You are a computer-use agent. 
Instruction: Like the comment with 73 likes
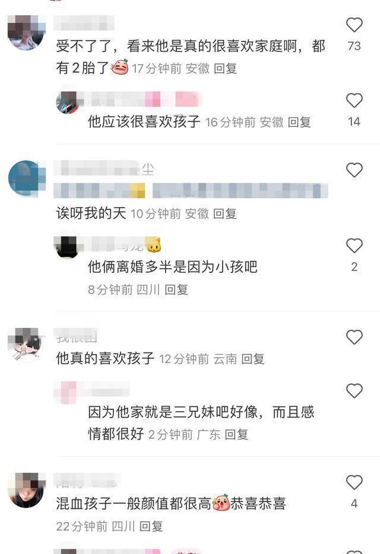pyautogui.click(x=354, y=25)
